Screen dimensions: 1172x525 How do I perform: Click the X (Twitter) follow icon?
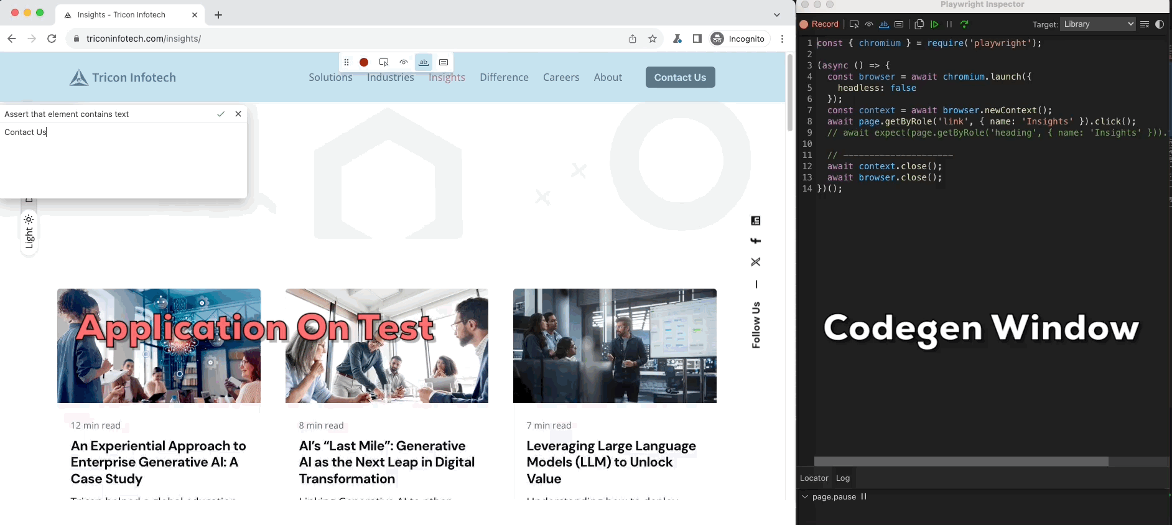pyautogui.click(x=756, y=262)
